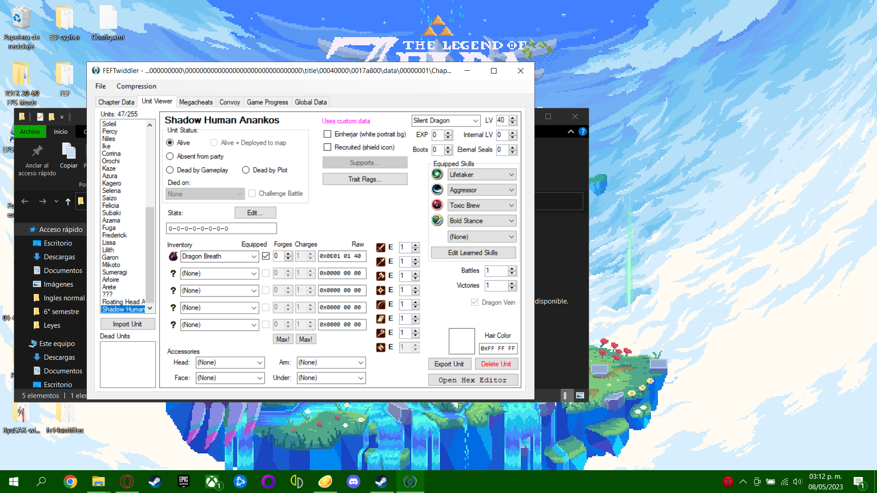The height and width of the screenshot is (493, 877).
Task: Click the Toxic Brew skill icon
Action: [437, 205]
